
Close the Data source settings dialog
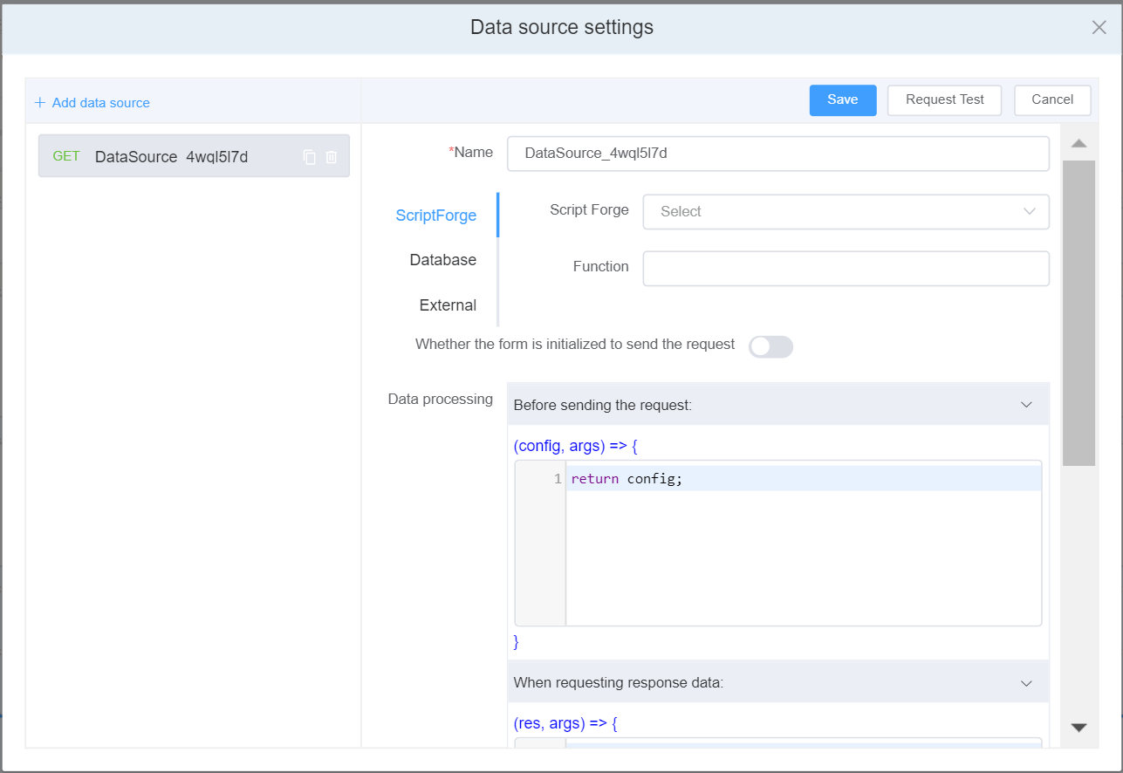pos(1099,27)
